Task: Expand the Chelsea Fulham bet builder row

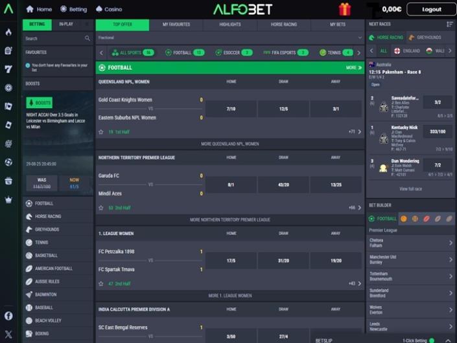Action: tap(450, 243)
